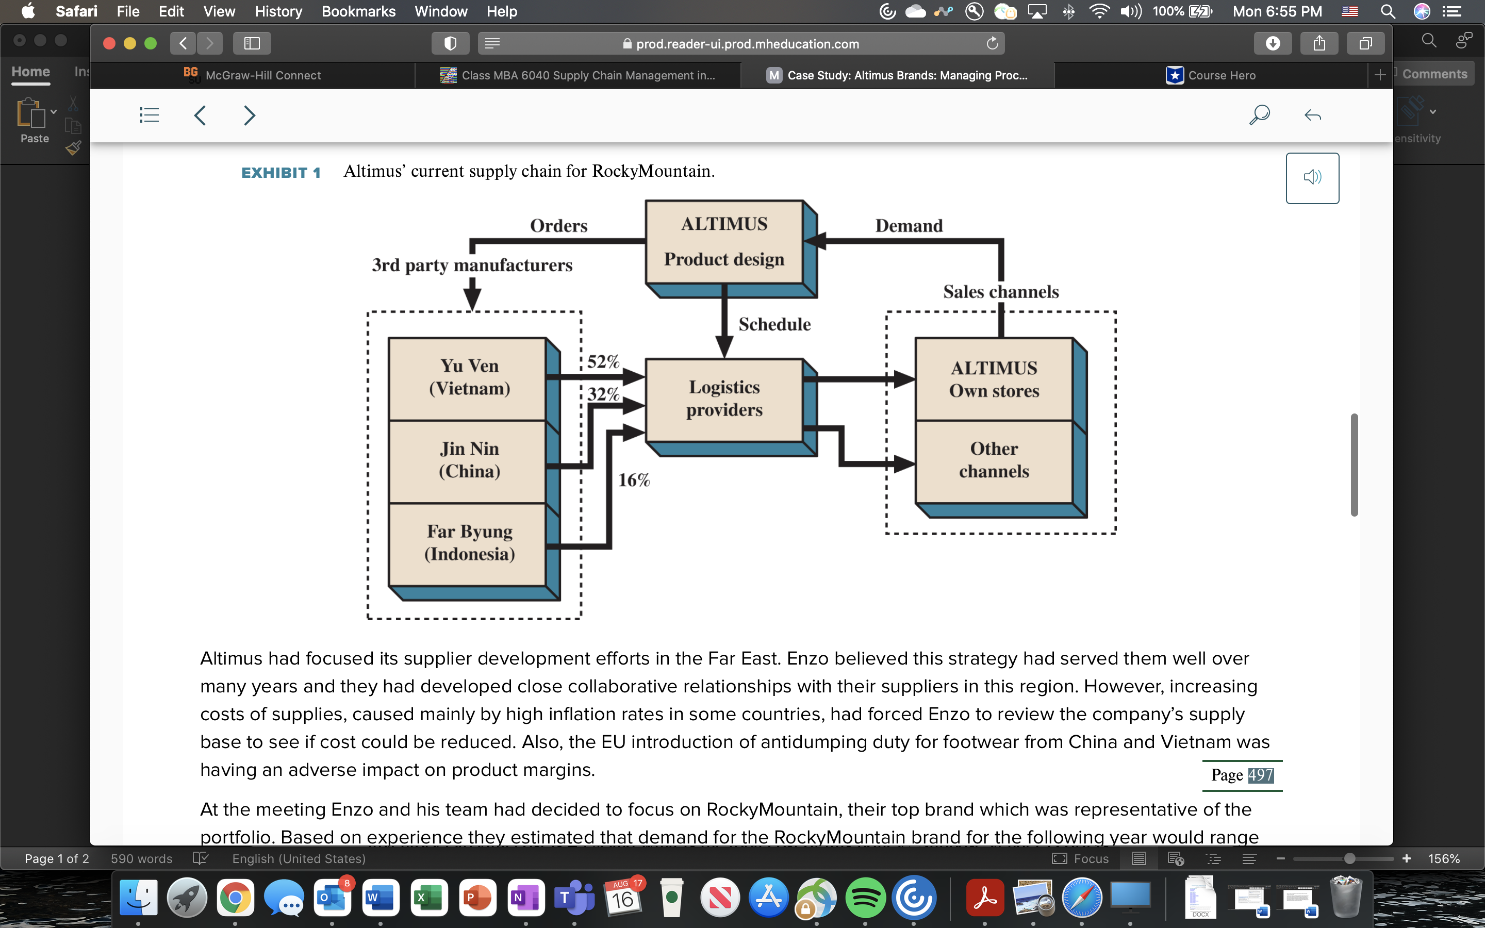1485x928 pixels.
Task: Click the highlighted page number 497
Action: [x=1261, y=775]
